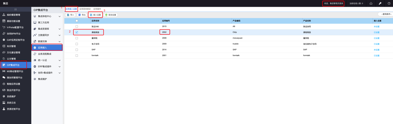This screenshot has height=124, width=393.
Task: Expand the 集成体检中心 submenu arrow
Action: pyautogui.click(x=60, y=16)
